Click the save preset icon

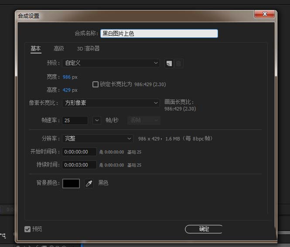pyautogui.click(x=169, y=63)
